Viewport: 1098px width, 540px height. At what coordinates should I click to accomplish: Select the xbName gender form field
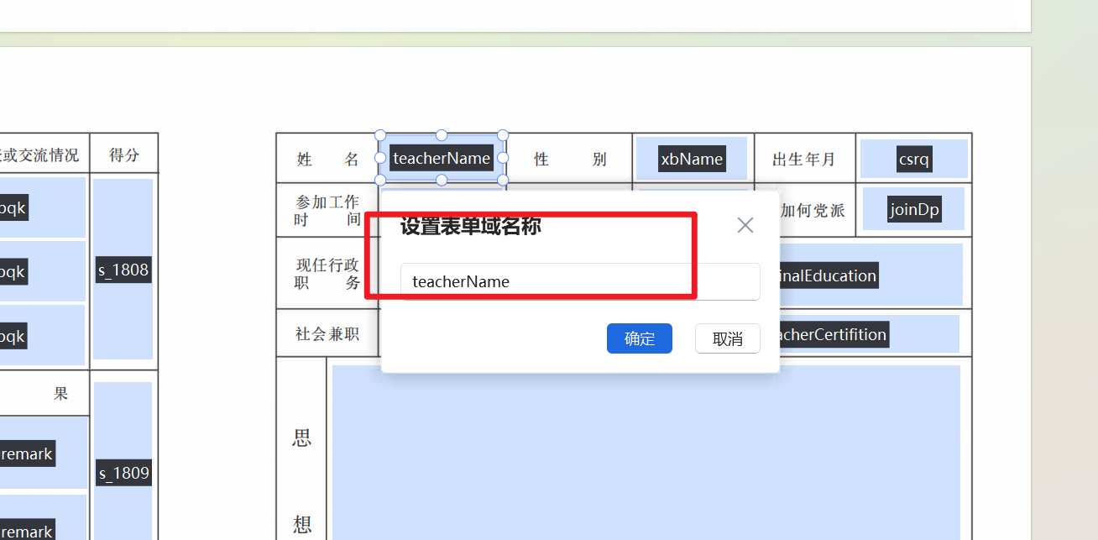coord(692,158)
